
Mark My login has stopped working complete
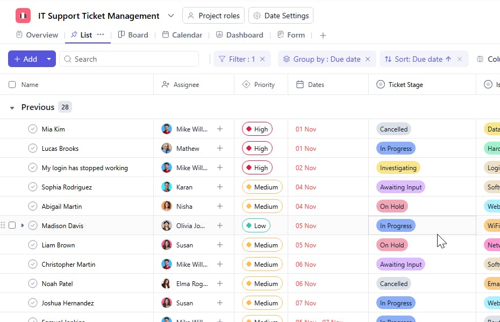tap(32, 167)
